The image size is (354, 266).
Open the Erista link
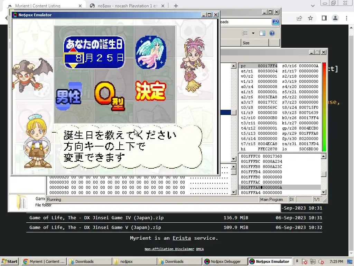click(x=182, y=238)
